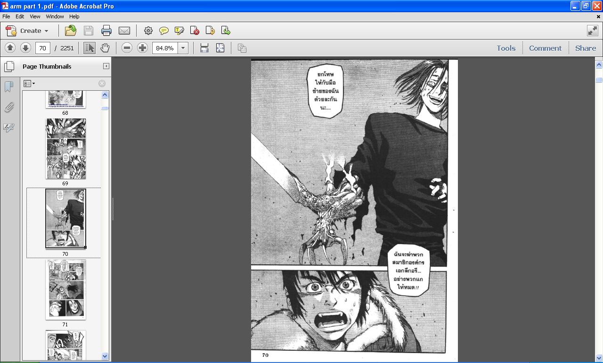Open the gear settings toolbar icon
Image resolution: width=603 pixels, height=363 pixels.
pos(148,31)
